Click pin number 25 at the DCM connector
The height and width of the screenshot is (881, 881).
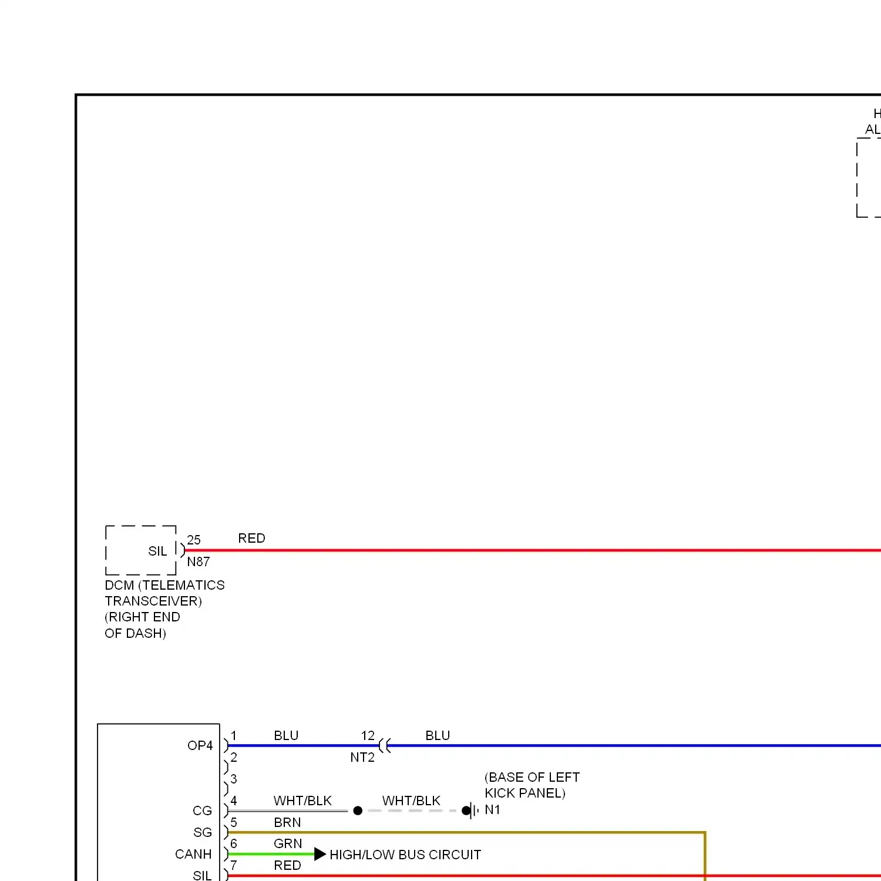[x=194, y=539]
